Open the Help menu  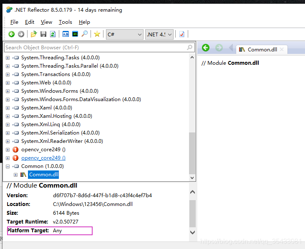point(84,22)
